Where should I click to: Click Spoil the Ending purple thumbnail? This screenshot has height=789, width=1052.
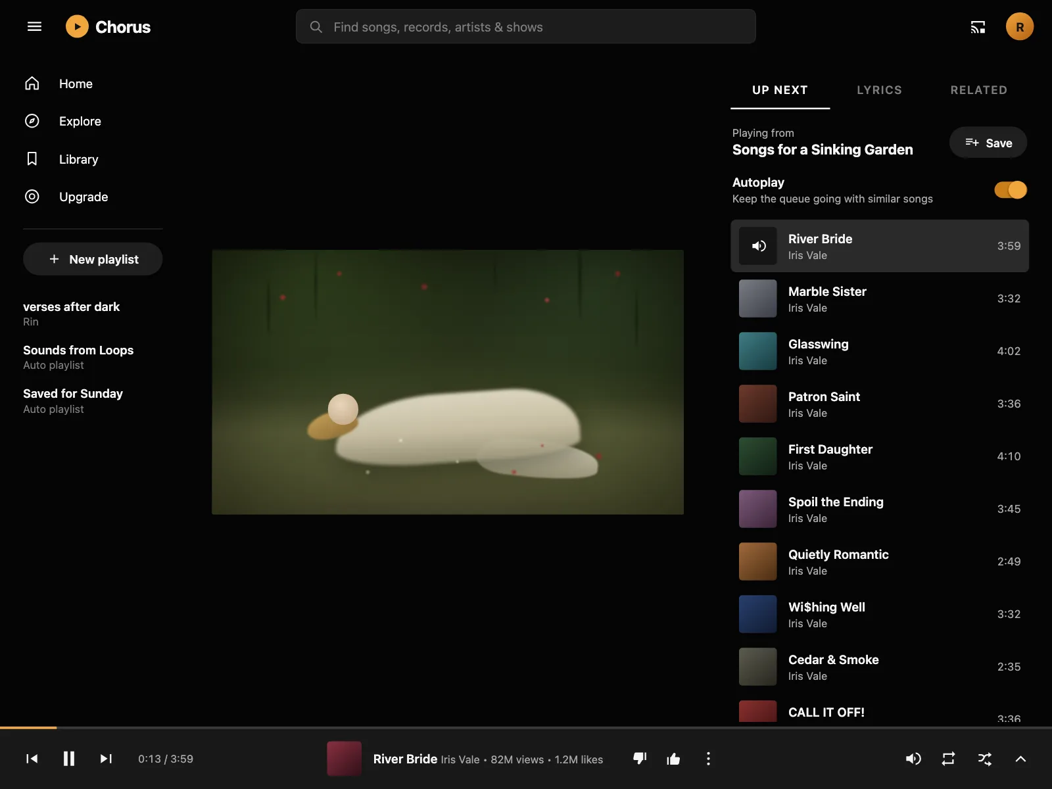(758, 509)
